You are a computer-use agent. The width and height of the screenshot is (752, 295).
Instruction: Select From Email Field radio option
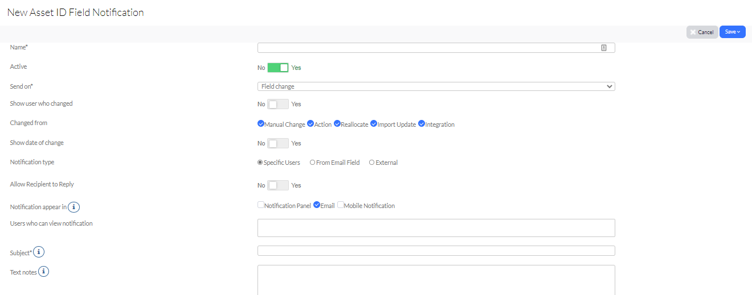pos(312,163)
